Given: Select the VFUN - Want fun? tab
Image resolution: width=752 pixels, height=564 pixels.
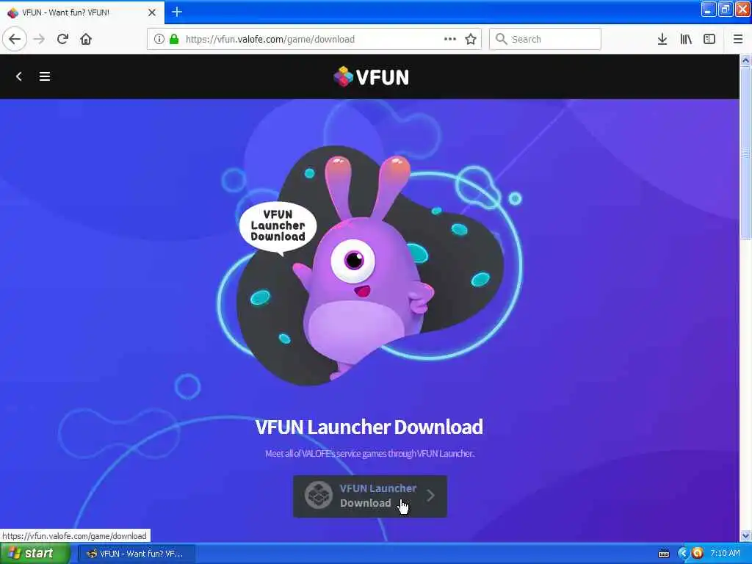Looking at the screenshot, I should 82,12.
